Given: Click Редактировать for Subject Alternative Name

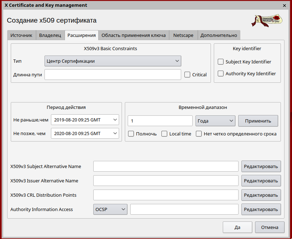Looking at the screenshot, I should (x=261, y=166).
